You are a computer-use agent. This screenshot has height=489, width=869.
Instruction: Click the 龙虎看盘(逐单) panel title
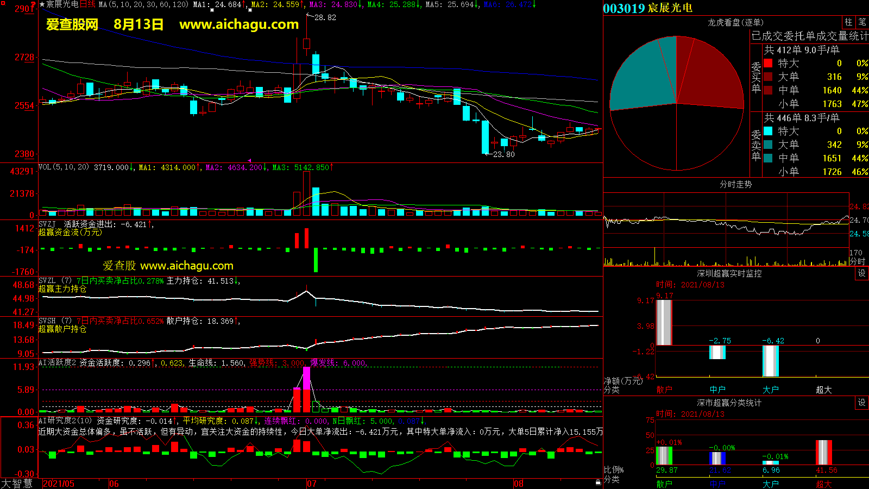click(x=735, y=22)
